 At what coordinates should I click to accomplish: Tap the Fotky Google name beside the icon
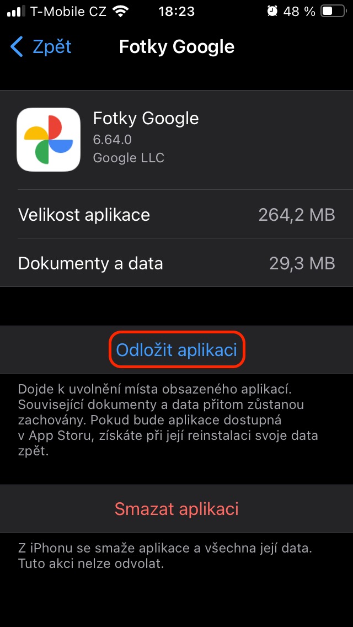146,118
